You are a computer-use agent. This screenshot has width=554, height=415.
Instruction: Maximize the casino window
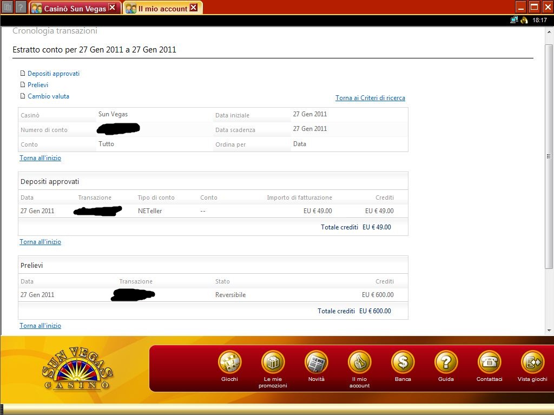pos(534,7)
